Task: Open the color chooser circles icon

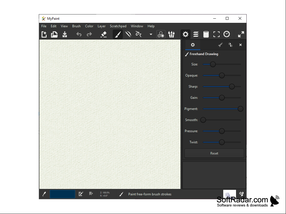Action: (x=161, y=34)
